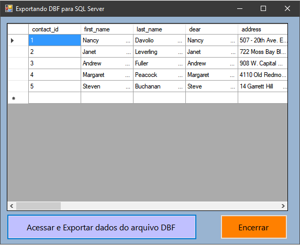The height and width of the screenshot is (245, 300).
Task: Click dear cell Andrew in row 3
Action: 212,63
